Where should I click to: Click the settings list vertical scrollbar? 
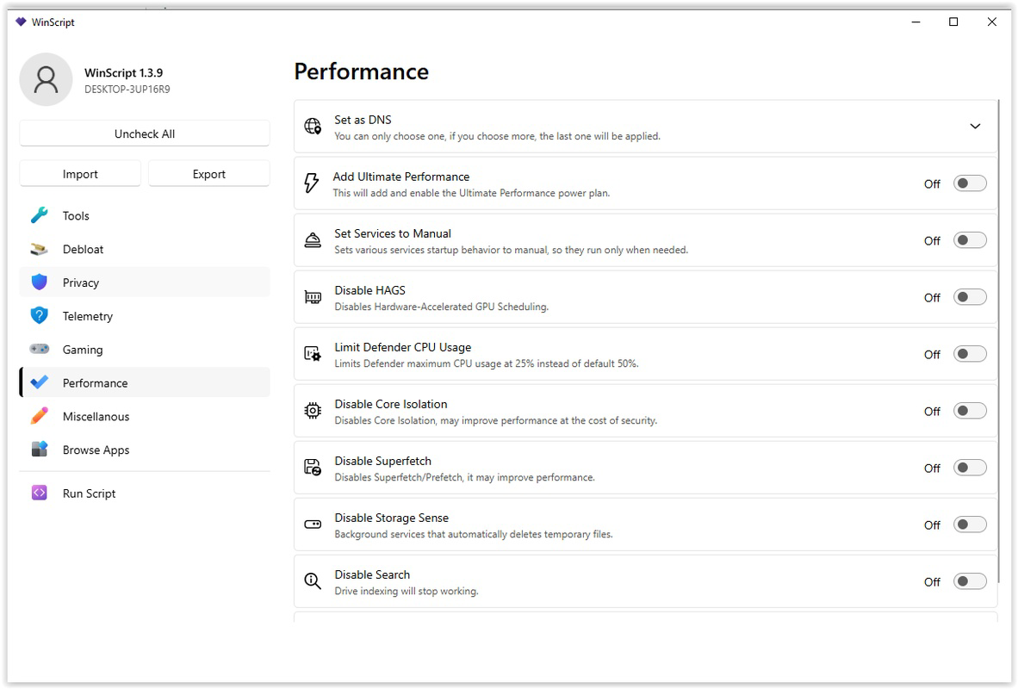pos(998,341)
